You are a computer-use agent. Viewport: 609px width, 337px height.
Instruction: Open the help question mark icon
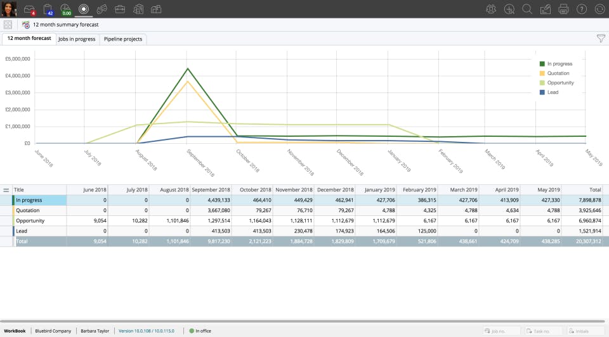click(x=582, y=9)
